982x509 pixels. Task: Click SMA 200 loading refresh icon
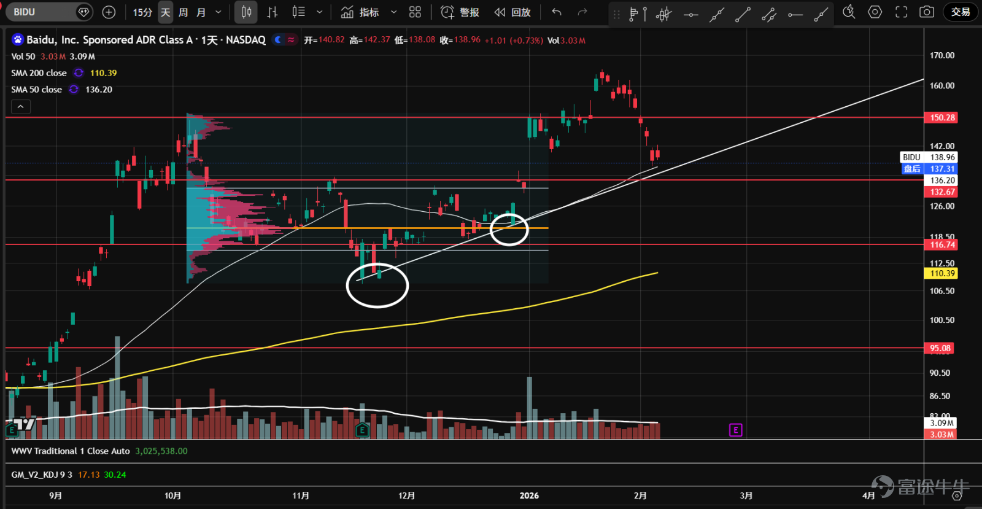click(x=79, y=73)
